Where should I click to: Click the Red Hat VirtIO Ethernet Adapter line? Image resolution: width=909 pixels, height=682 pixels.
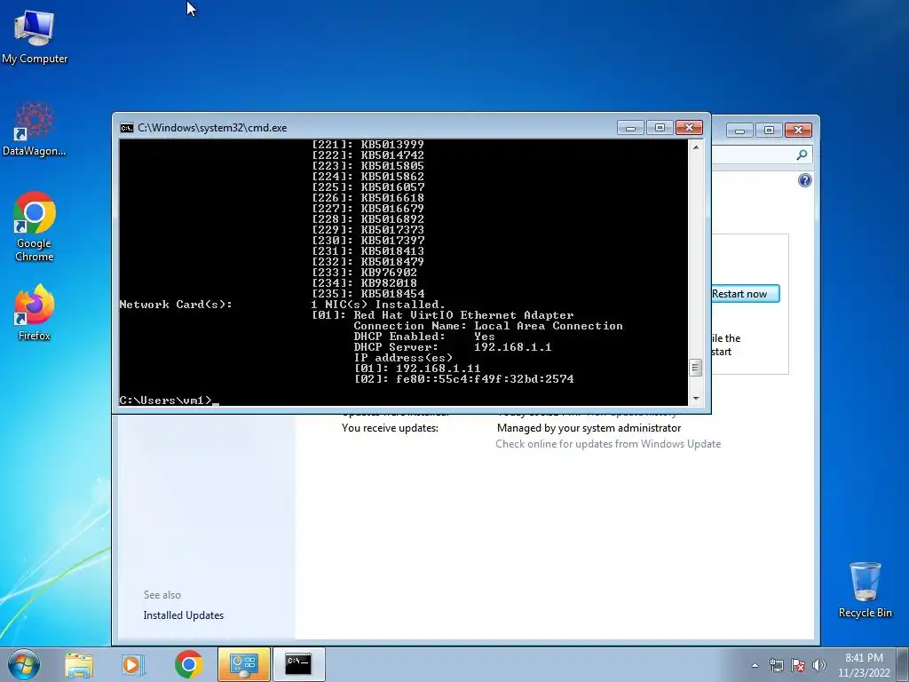(443, 315)
